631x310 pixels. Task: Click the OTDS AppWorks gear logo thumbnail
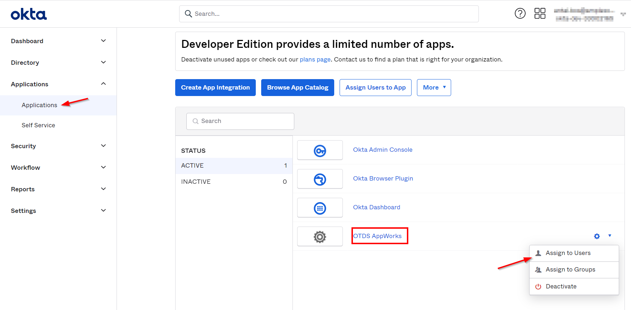pyautogui.click(x=320, y=237)
